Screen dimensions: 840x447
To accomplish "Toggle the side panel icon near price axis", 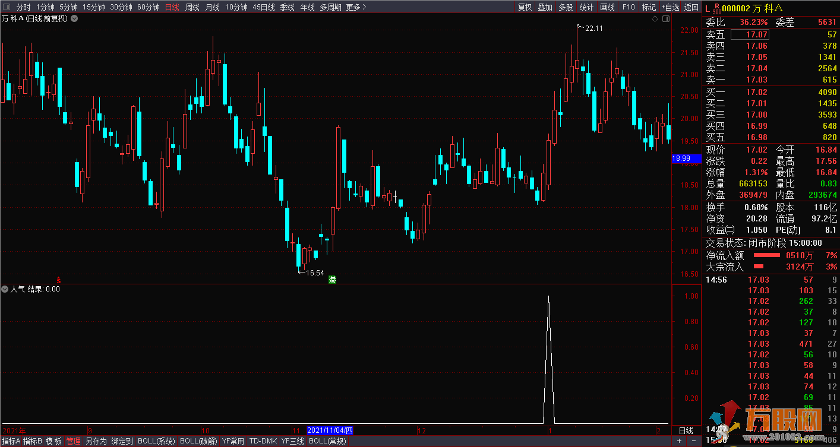I will (x=666, y=19).
